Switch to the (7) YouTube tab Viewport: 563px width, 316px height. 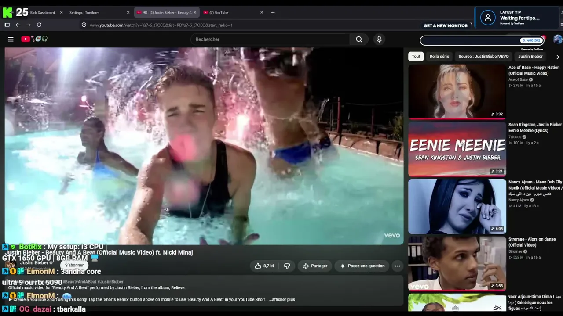pyautogui.click(x=233, y=13)
